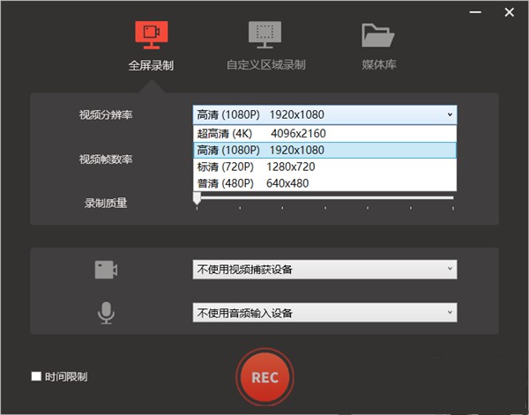Click the 录制质量 slider handle
Image resolution: width=529 pixels, height=415 pixels.
click(x=197, y=200)
